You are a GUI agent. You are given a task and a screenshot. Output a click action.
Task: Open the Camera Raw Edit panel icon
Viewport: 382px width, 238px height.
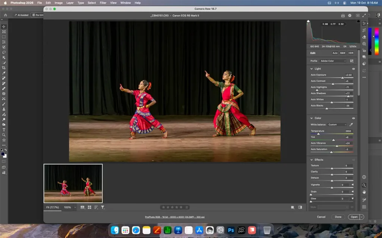[364, 23]
